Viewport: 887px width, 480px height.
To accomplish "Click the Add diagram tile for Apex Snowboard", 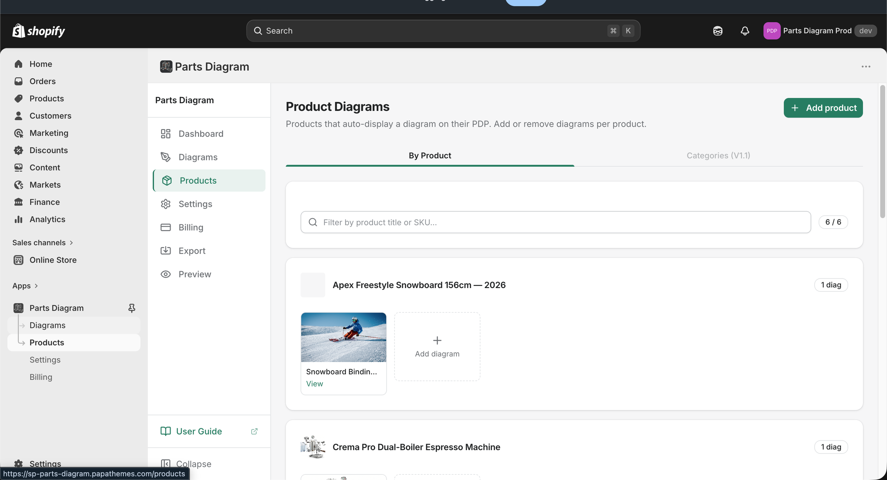I will 437,347.
